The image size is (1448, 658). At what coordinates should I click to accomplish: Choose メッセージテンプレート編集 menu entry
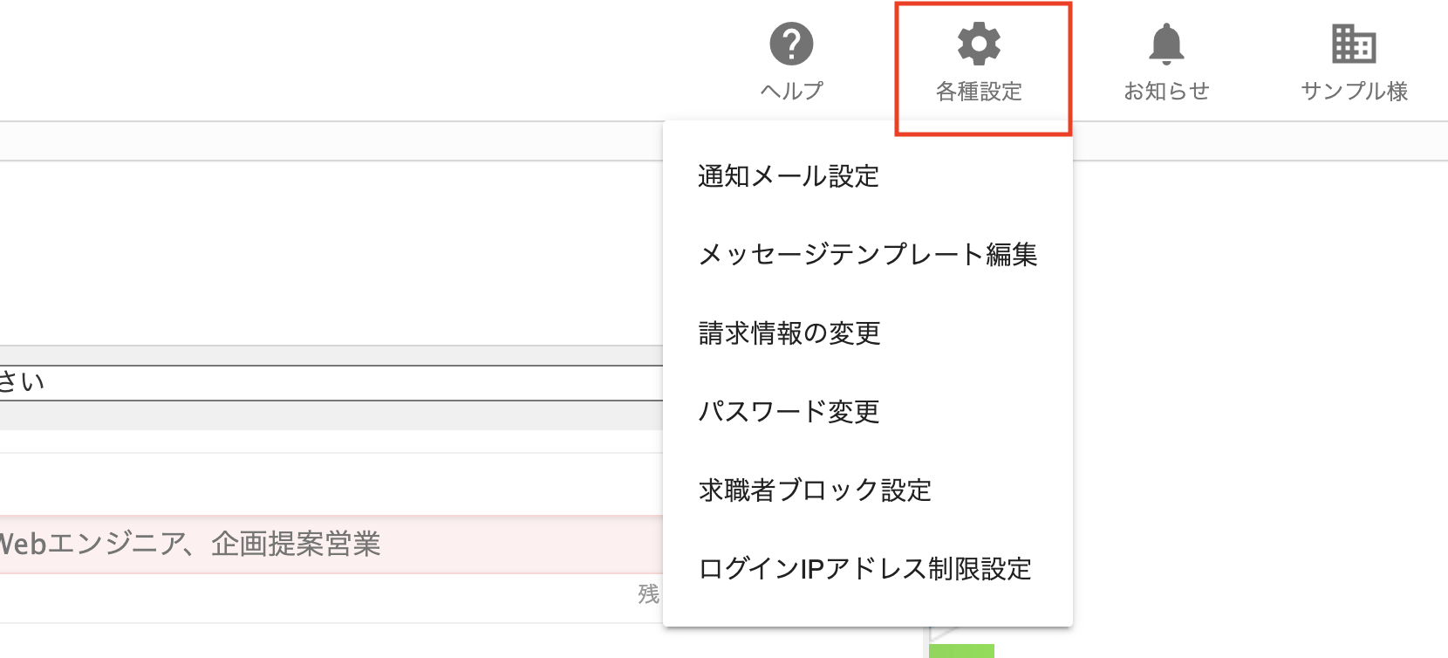pos(868,255)
